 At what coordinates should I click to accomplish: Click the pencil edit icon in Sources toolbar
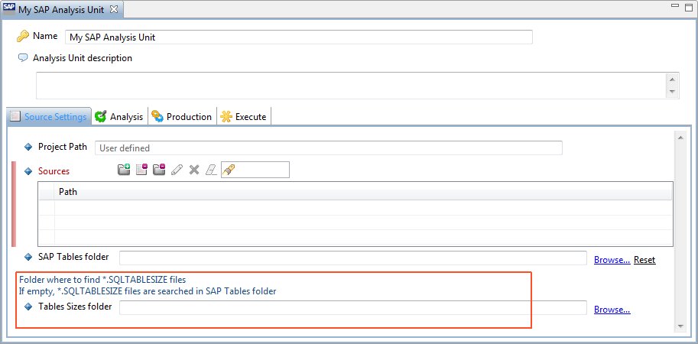pos(177,170)
